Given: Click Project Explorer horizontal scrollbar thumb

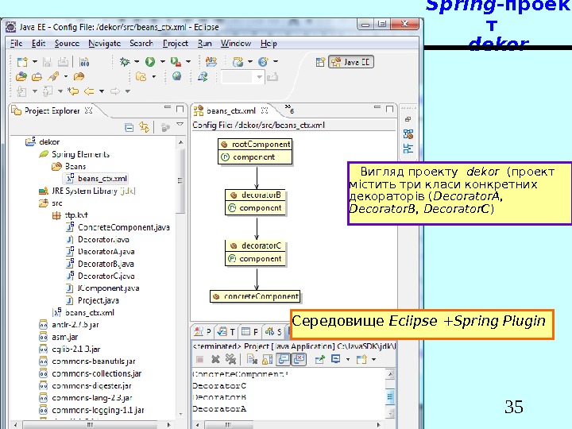Looking at the screenshot, I should coord(90,425).
